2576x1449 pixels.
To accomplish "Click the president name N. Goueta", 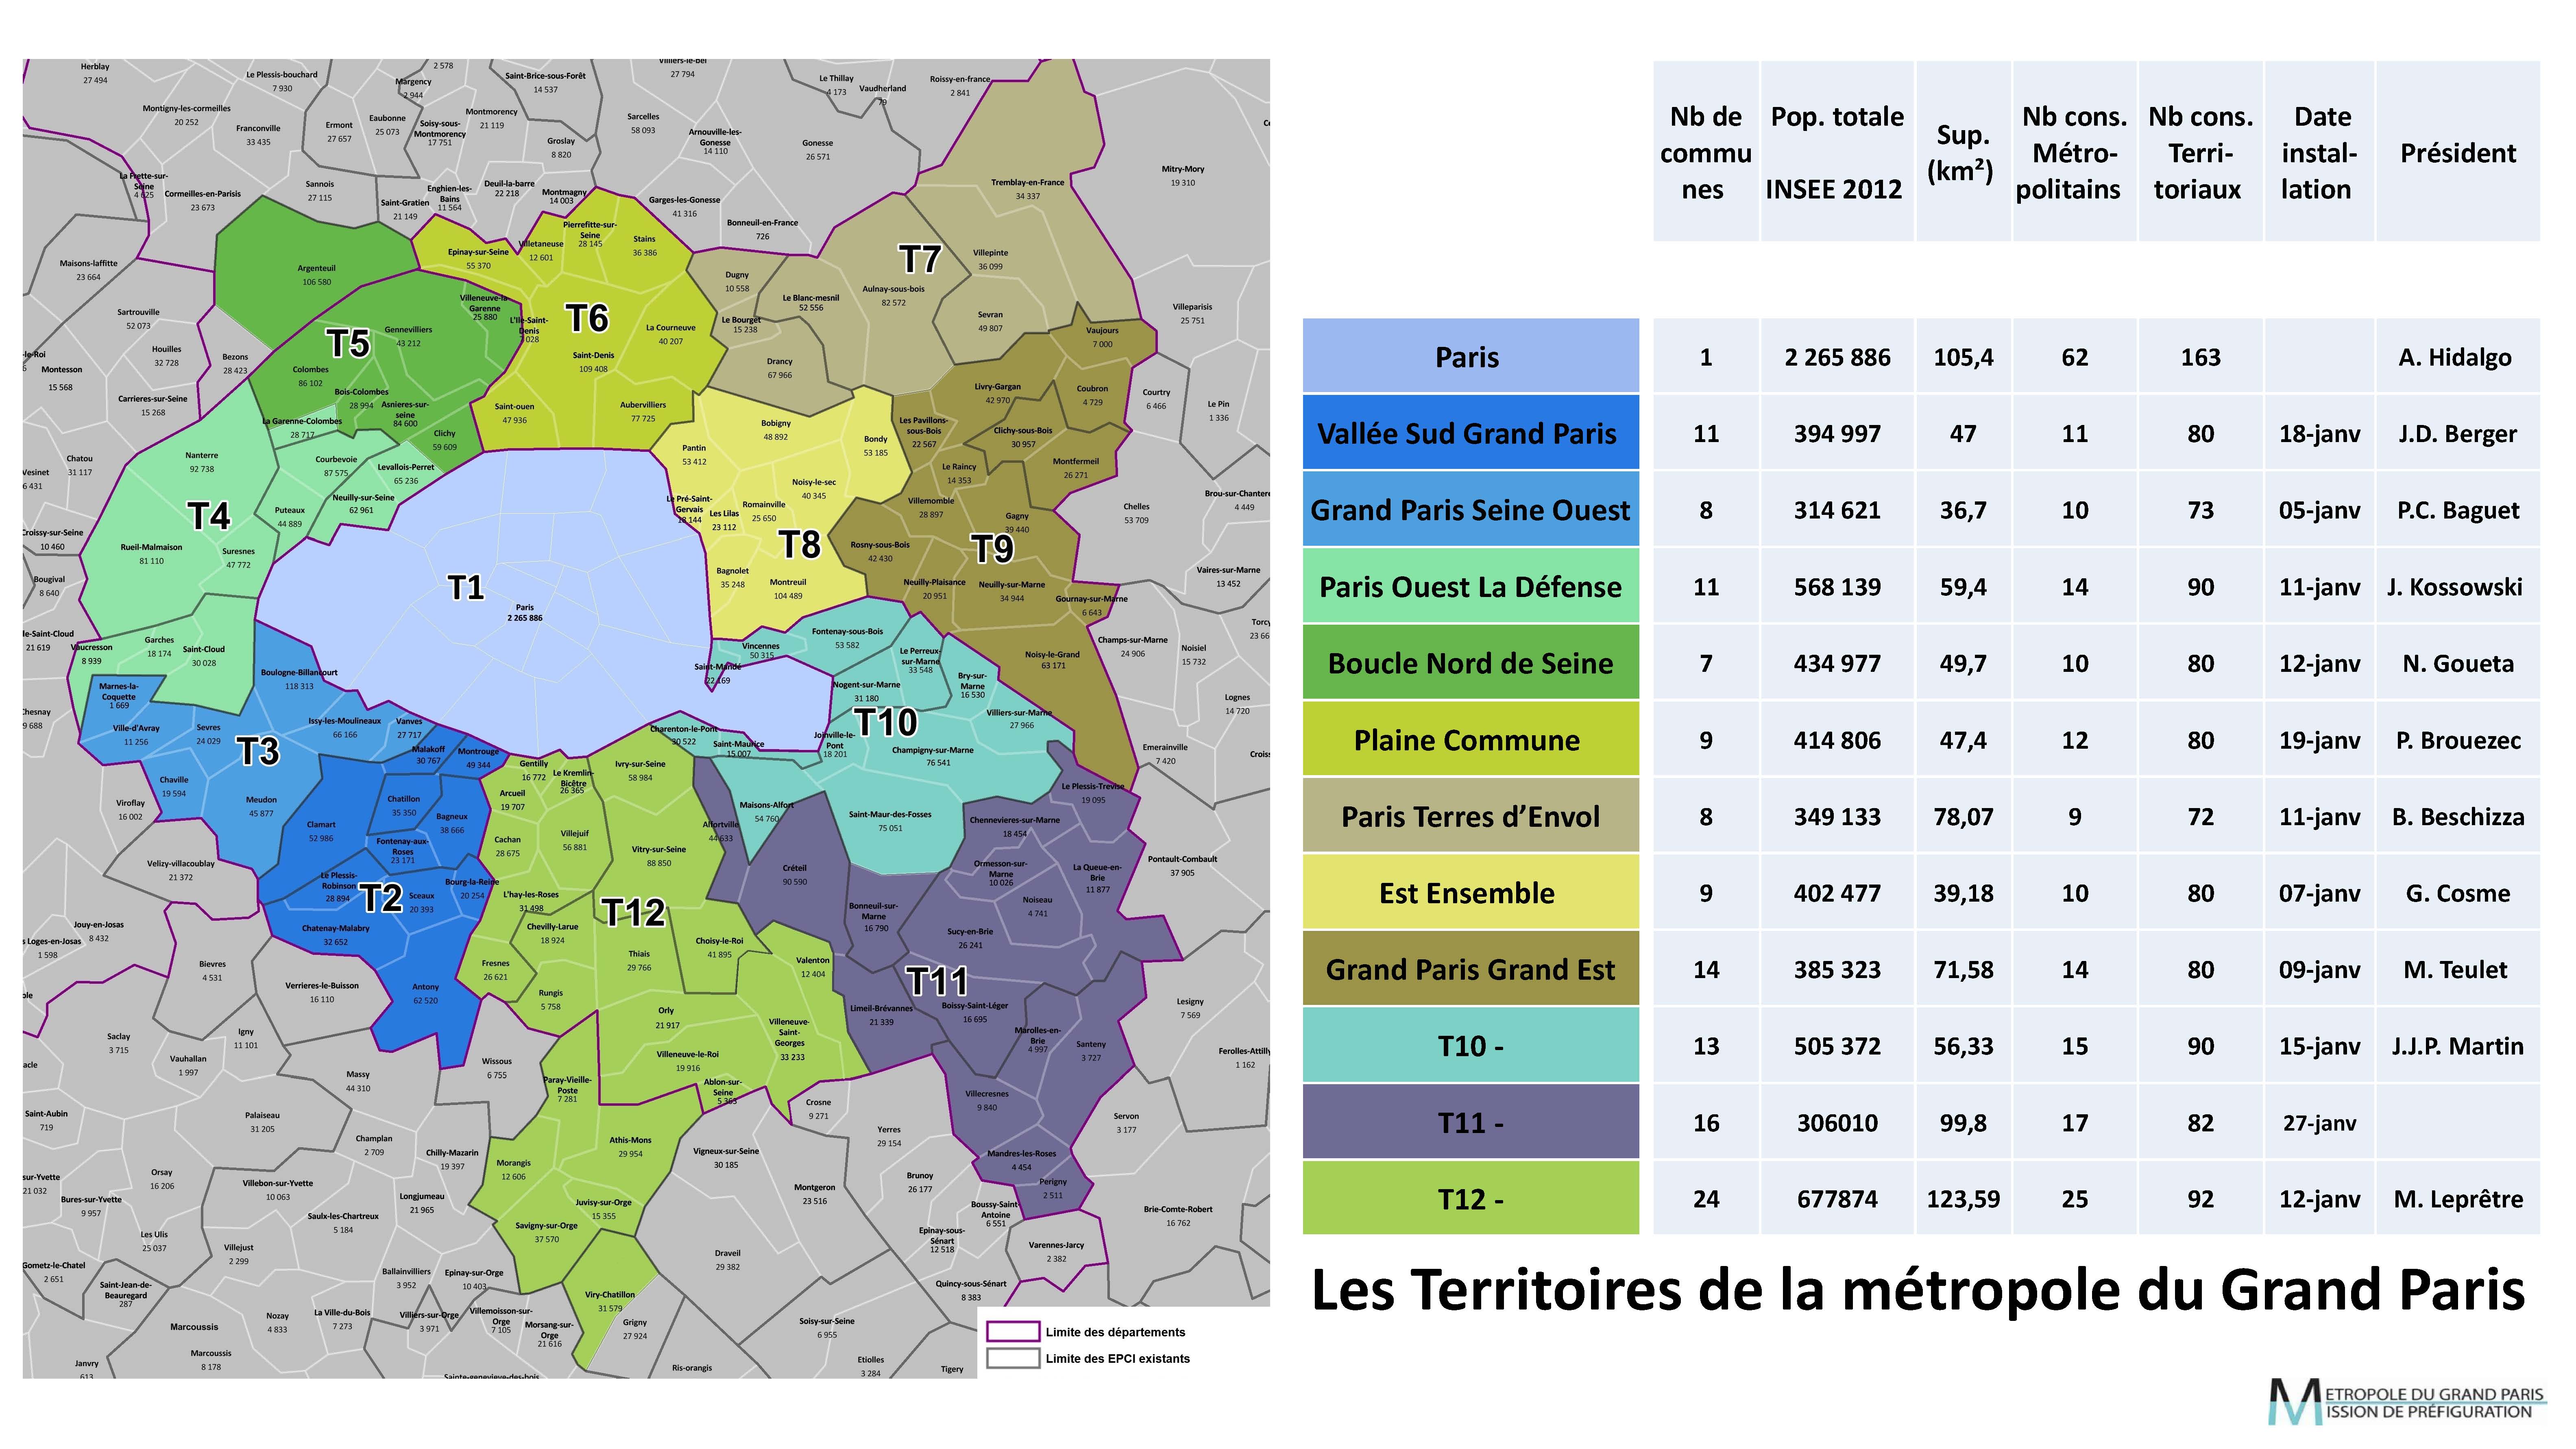I will [2458, 664].
